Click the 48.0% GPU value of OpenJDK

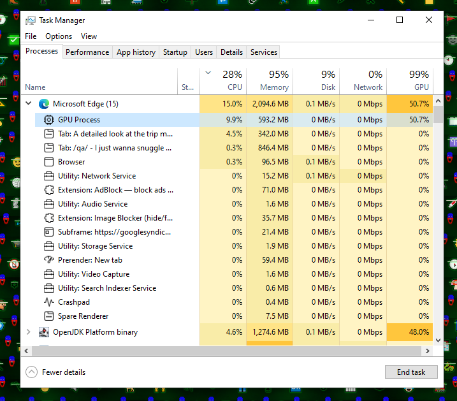419,332
